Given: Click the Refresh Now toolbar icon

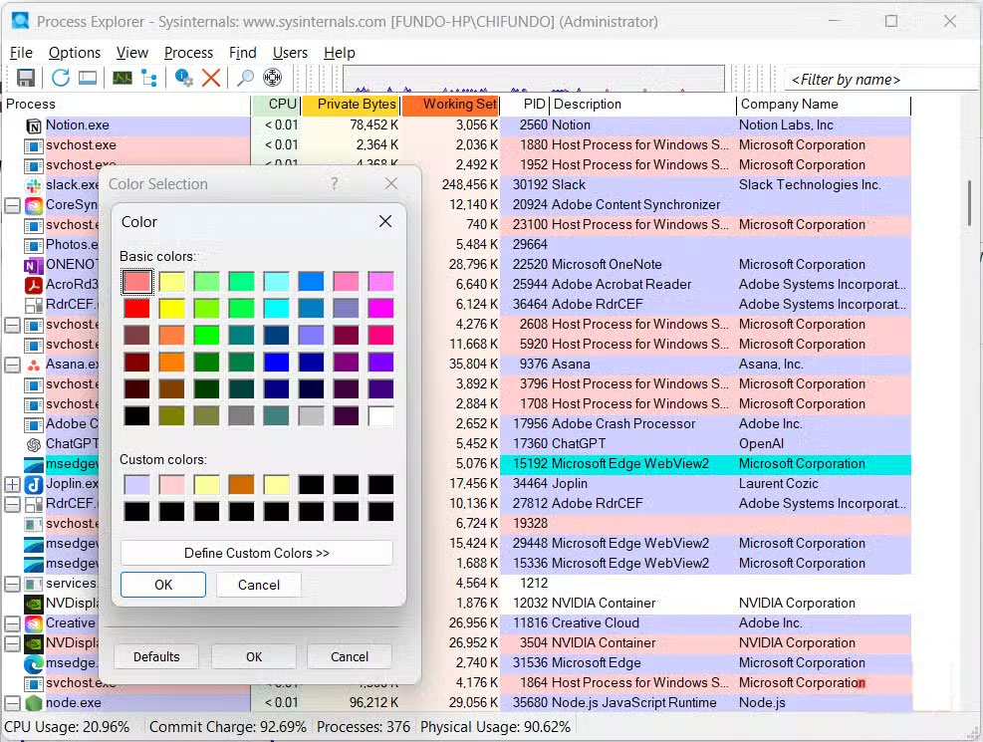Looking at the screenshot, I should 60,78.
